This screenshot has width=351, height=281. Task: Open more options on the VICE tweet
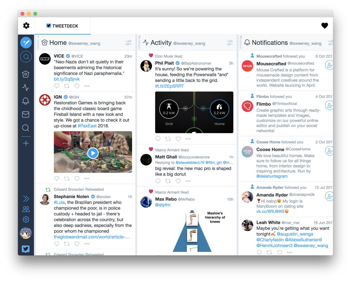87,86
